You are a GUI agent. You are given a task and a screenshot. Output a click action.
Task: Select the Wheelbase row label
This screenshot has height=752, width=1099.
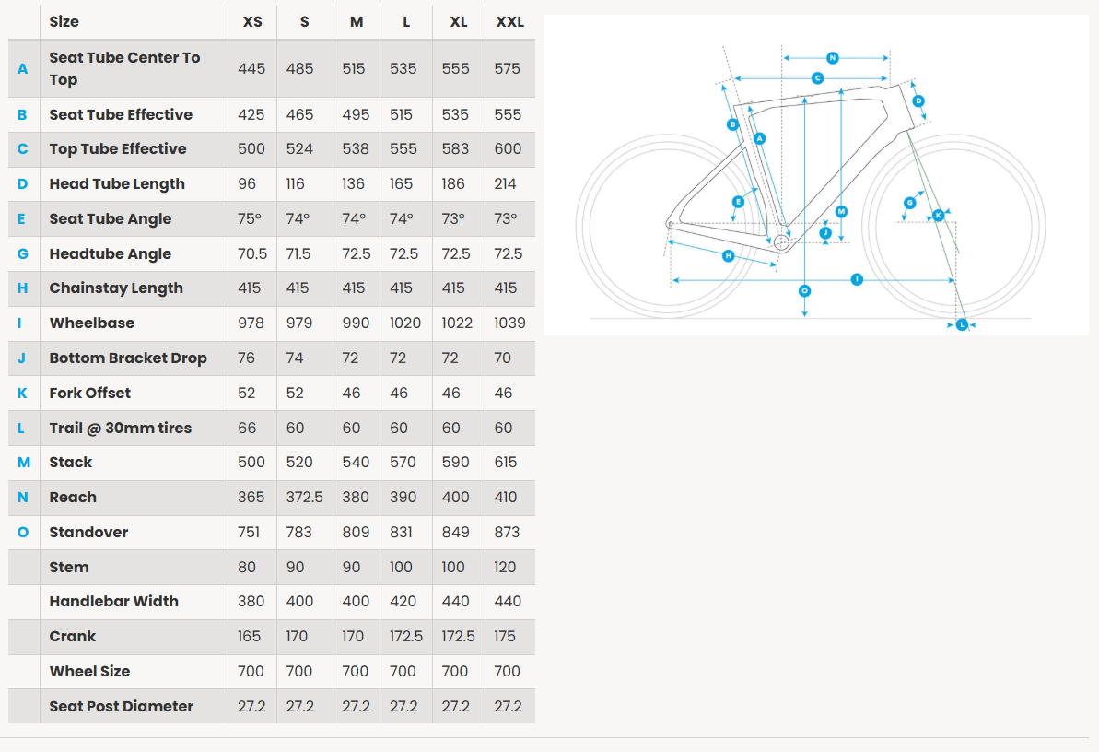[x=92, y=323]
